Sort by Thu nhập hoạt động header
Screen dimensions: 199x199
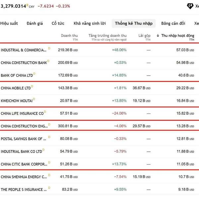178,36
